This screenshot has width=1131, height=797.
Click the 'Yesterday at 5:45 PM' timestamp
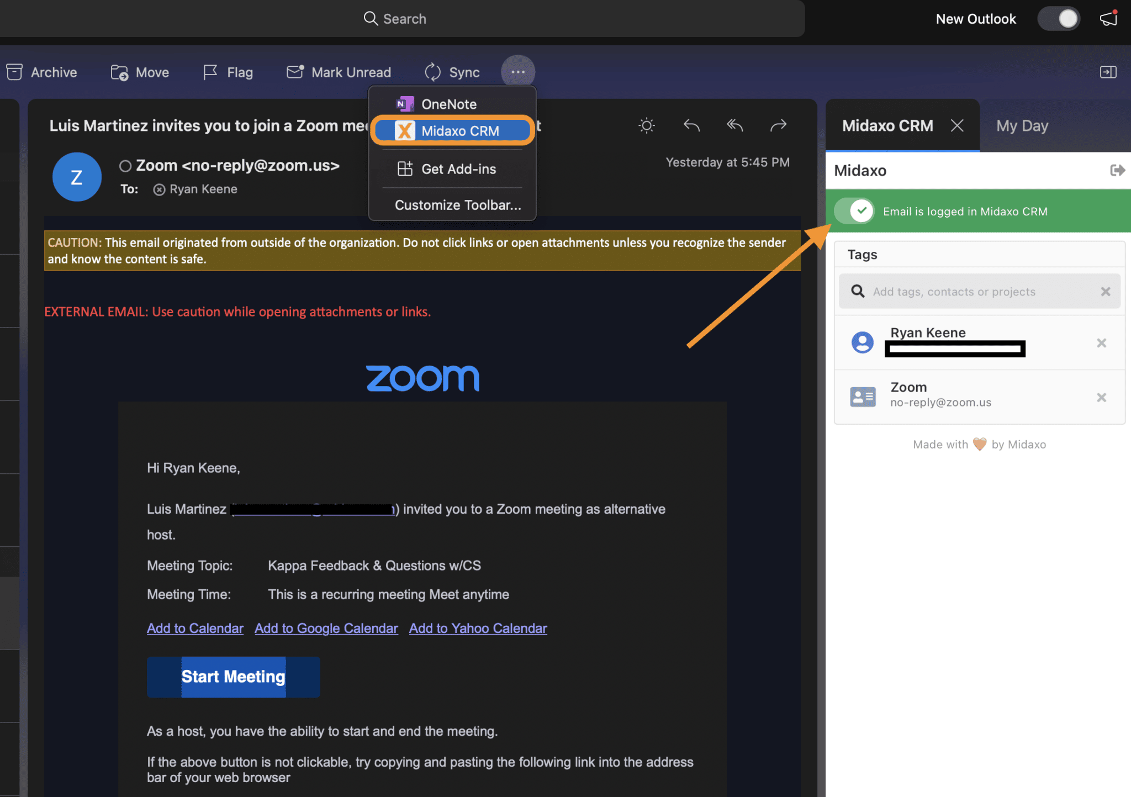727,162
